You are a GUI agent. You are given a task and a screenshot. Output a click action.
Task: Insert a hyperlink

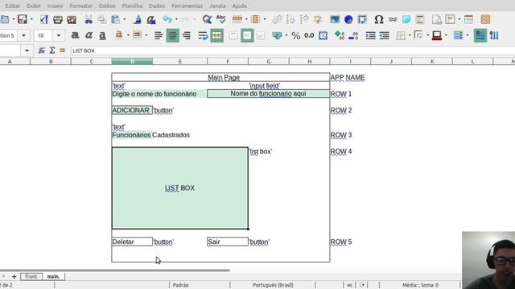(393, 19)
